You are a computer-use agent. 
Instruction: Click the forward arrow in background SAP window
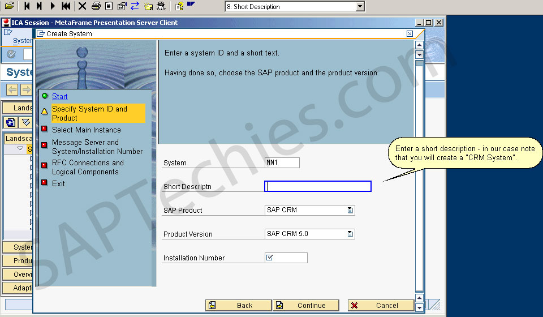coord(27,90)
